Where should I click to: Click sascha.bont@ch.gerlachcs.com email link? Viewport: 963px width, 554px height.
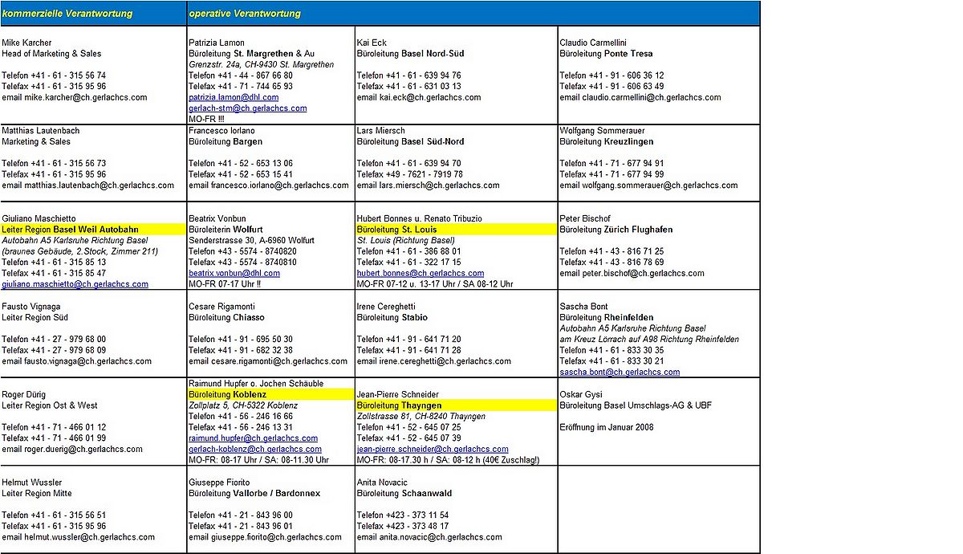[620, 372]
